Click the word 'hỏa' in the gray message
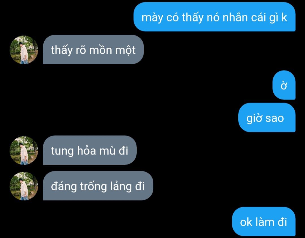The image size is (305, 238). pyautogui.click(x=87, y=150)
